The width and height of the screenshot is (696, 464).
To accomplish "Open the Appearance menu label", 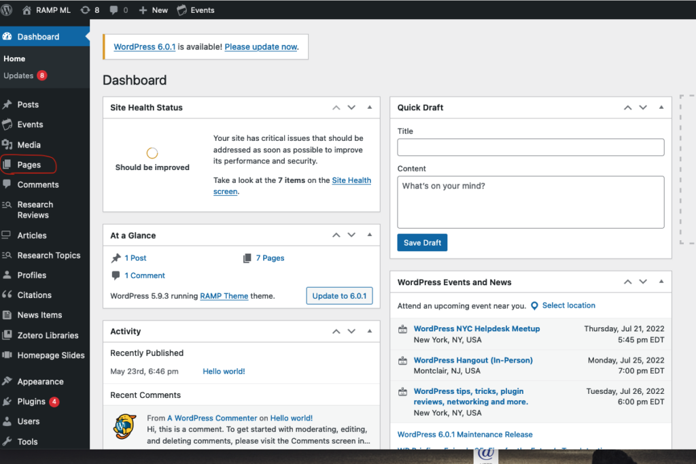I will (x=40, y=381).
